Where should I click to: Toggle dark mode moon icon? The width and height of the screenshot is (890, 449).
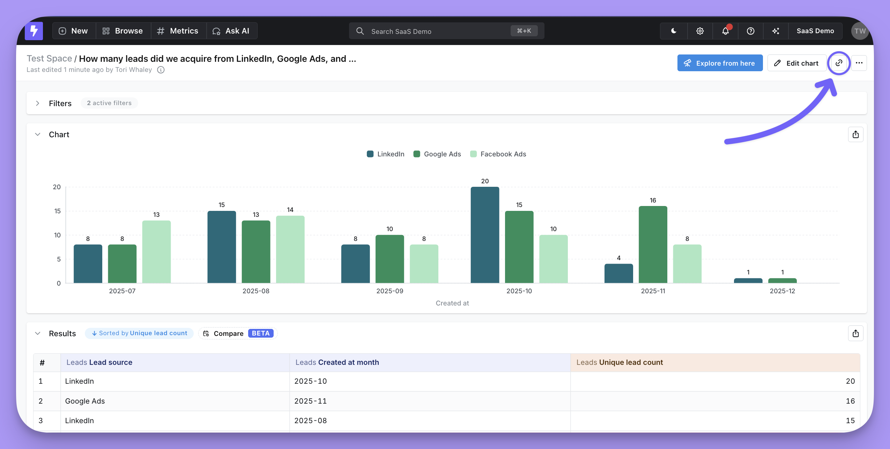[674, 31]
